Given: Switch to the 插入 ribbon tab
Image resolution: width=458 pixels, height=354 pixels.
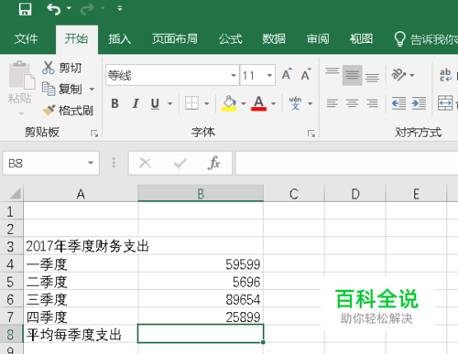Looking at the screenshot, I should (119, 39).
